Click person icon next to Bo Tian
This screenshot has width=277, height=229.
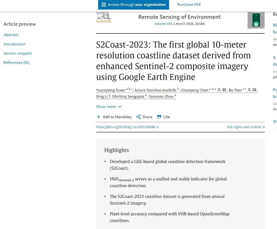[249, 90]
